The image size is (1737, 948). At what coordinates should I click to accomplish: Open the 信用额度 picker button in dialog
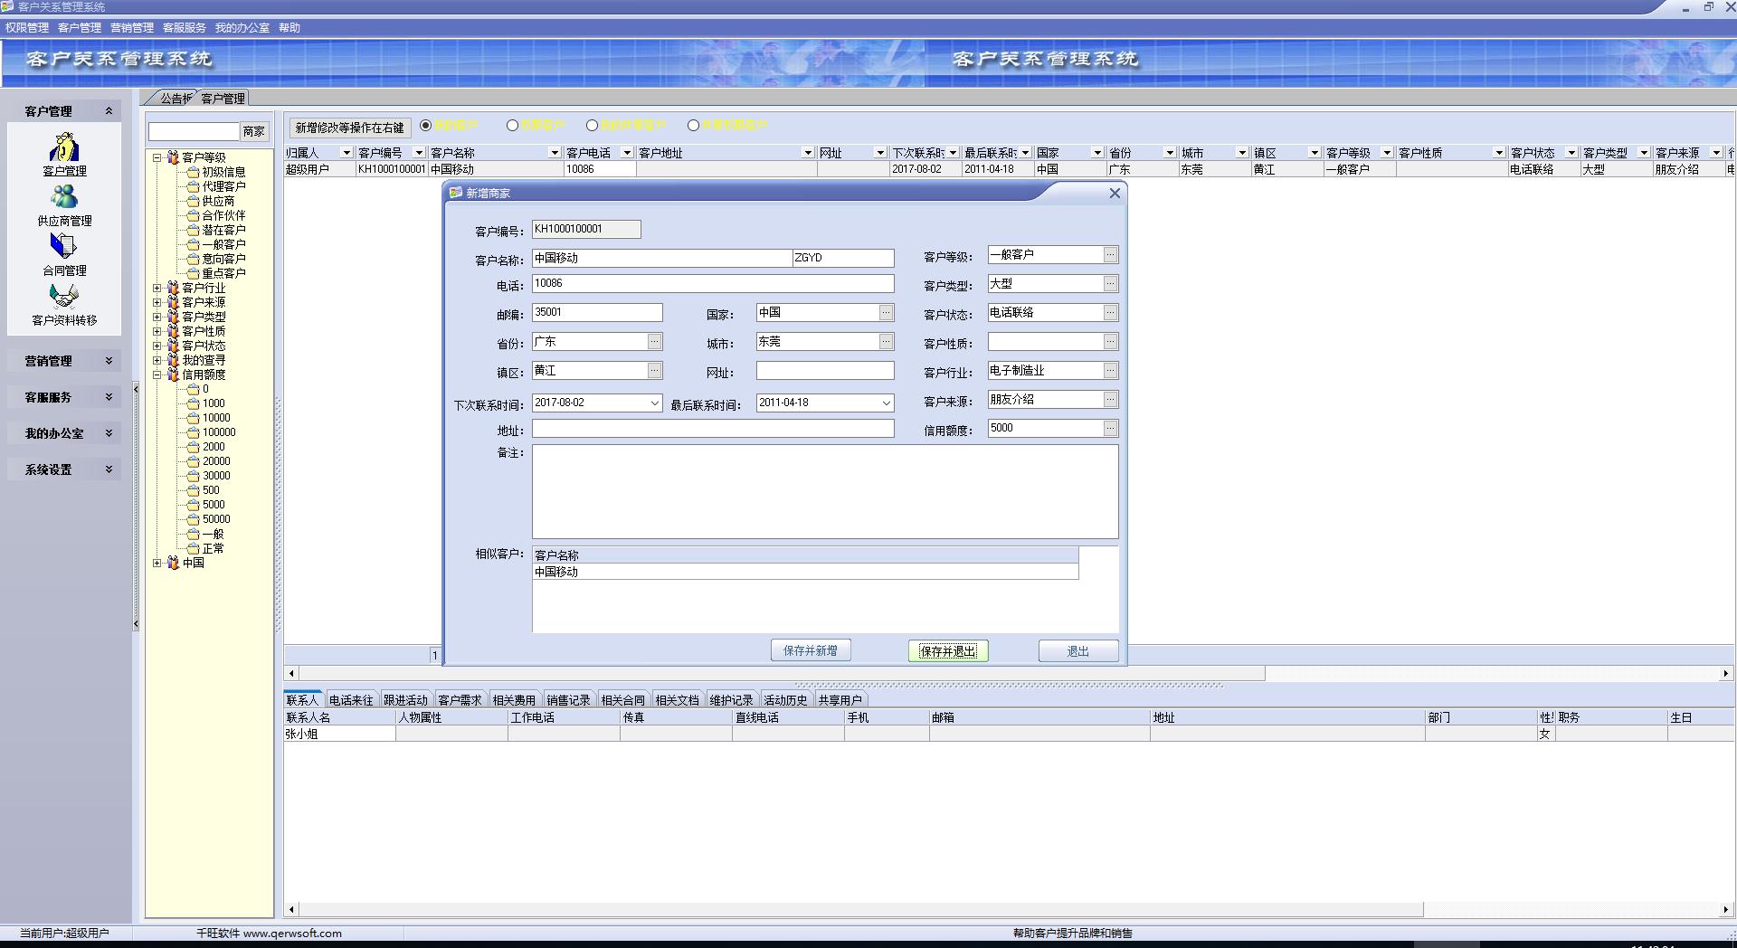(x=1110, y=429)
